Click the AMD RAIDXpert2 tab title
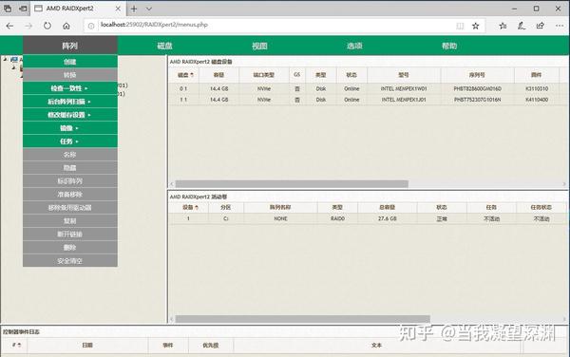 tap(69, 9)
